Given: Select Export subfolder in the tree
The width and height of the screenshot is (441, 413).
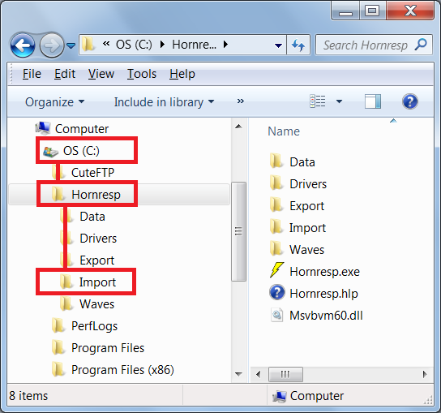Looking at the screenshot, I should (96, 260).
